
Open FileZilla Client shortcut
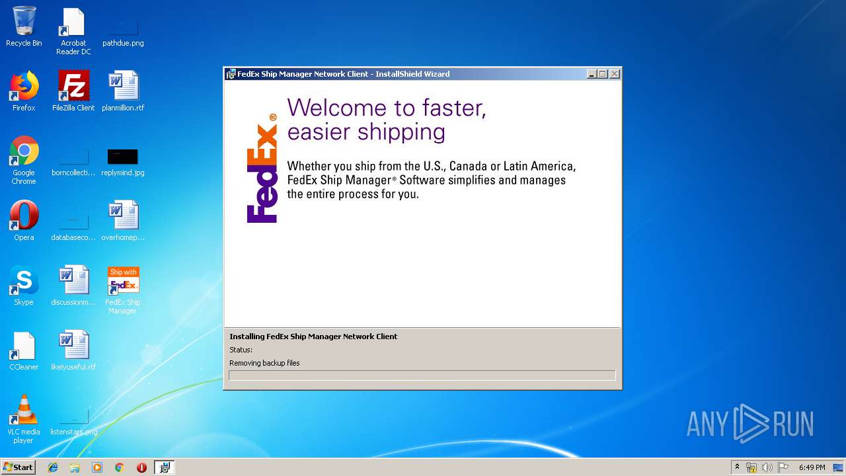tap(73, 91)
